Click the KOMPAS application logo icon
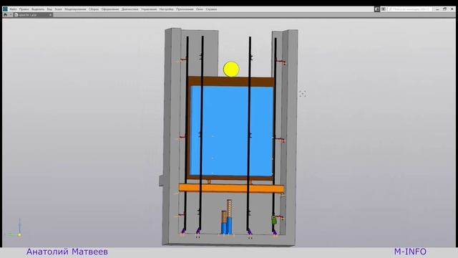The height and width of the screenshot is (258, 458). [x=5, y=9]
